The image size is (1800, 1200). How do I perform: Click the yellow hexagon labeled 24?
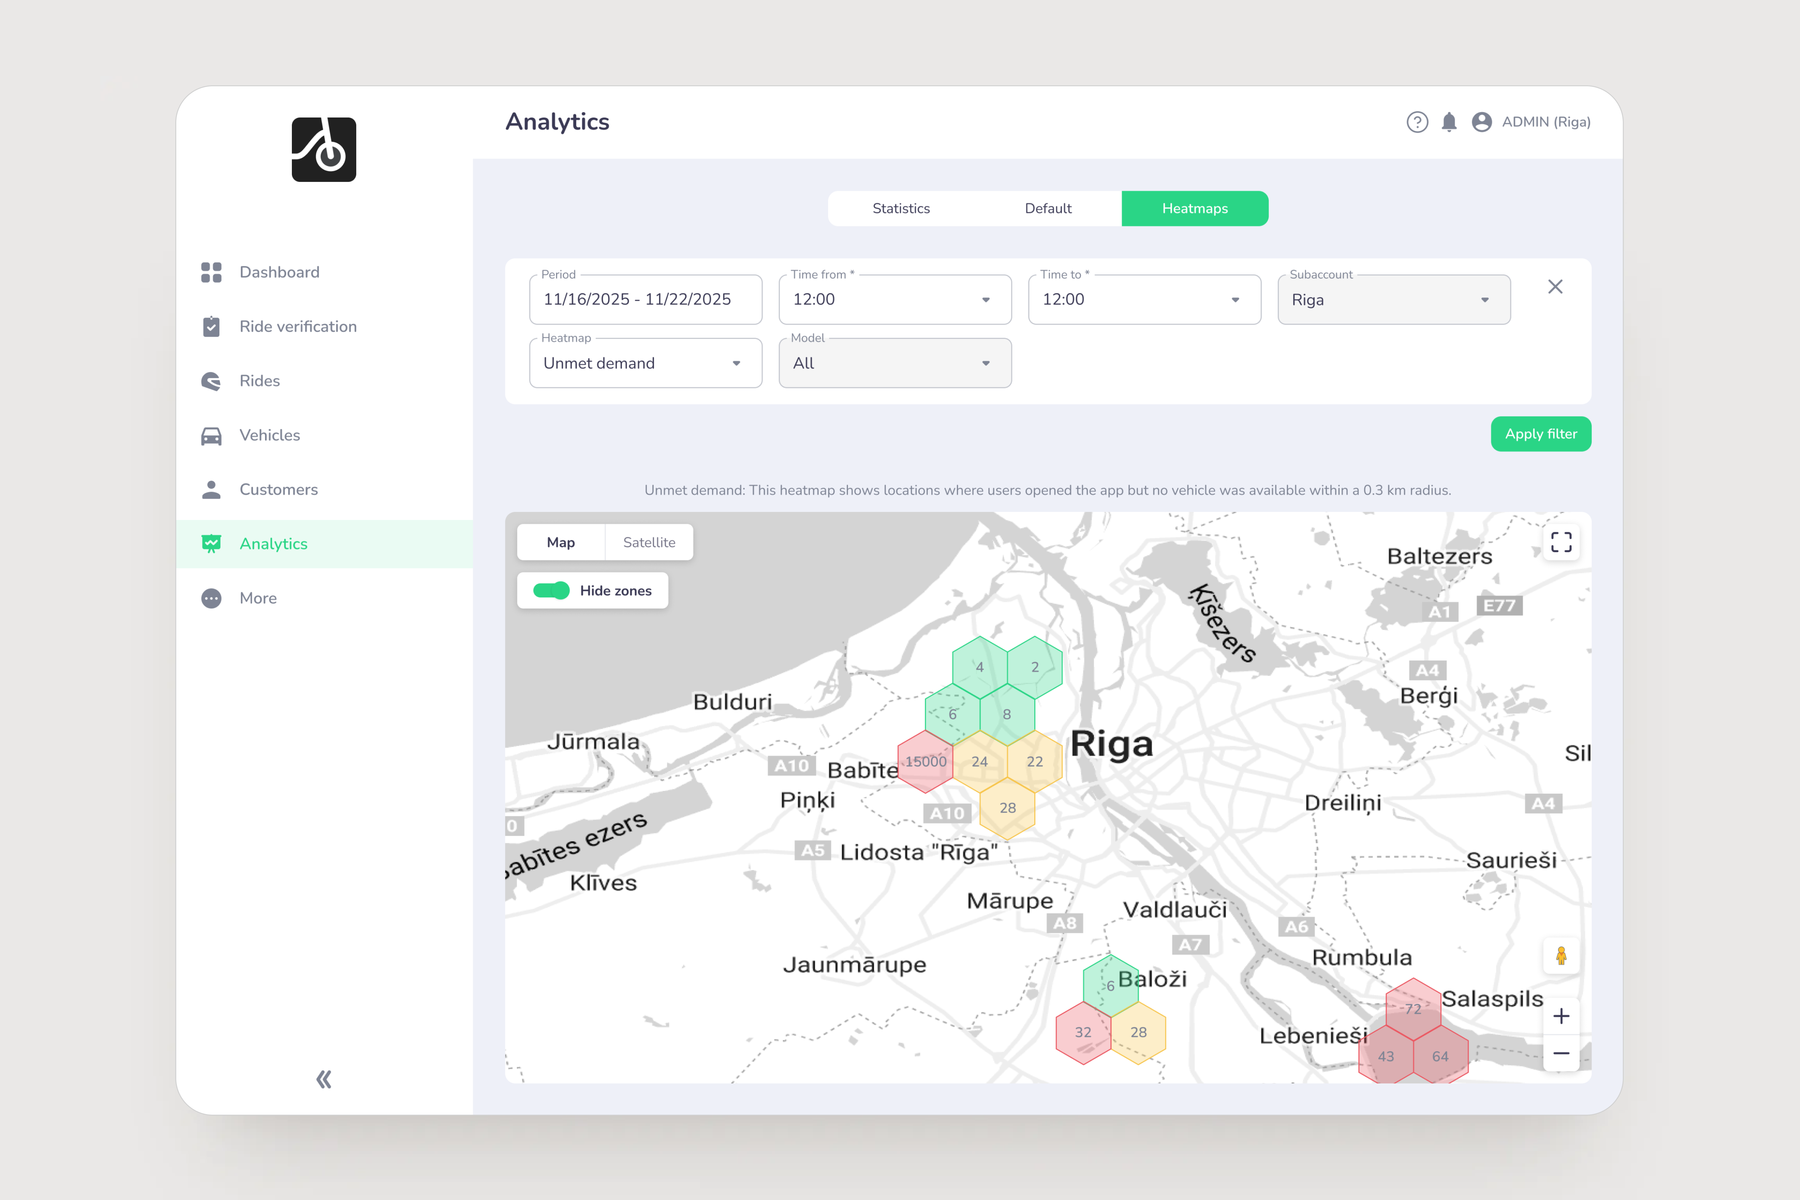tap(980, 762)
